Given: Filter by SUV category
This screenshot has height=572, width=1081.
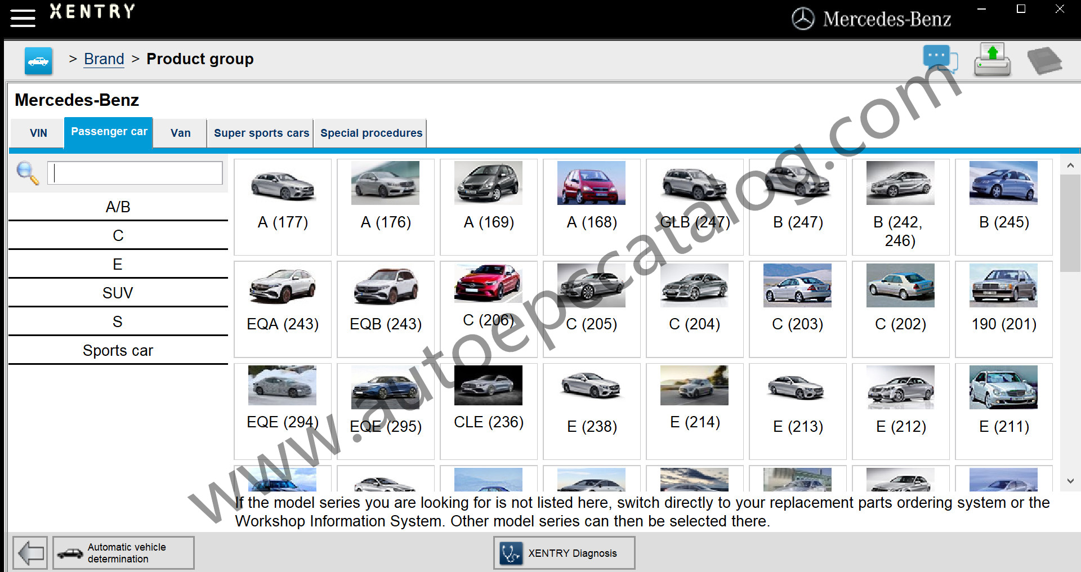Looking at the screenshot, I should (118, 293).
